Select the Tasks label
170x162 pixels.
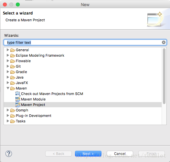pos(21,121)
